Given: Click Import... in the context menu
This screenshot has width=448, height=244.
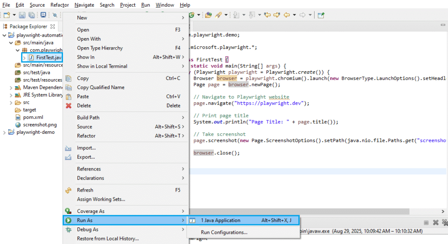Looking at the screenshot, I should (126, 148).
